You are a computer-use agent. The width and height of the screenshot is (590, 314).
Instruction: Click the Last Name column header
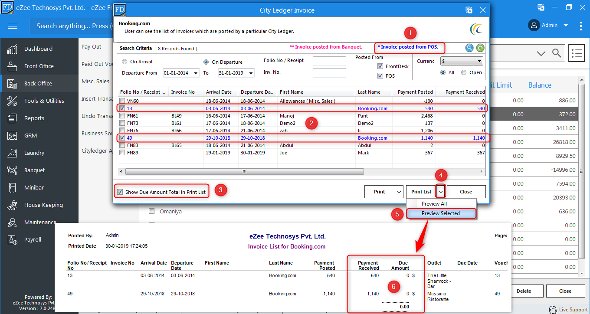[x=374, y=92]
